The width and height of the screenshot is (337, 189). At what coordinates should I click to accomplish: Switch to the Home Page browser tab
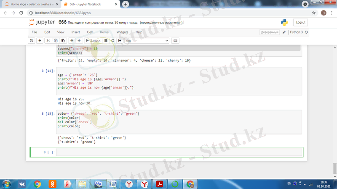(31, 4)
